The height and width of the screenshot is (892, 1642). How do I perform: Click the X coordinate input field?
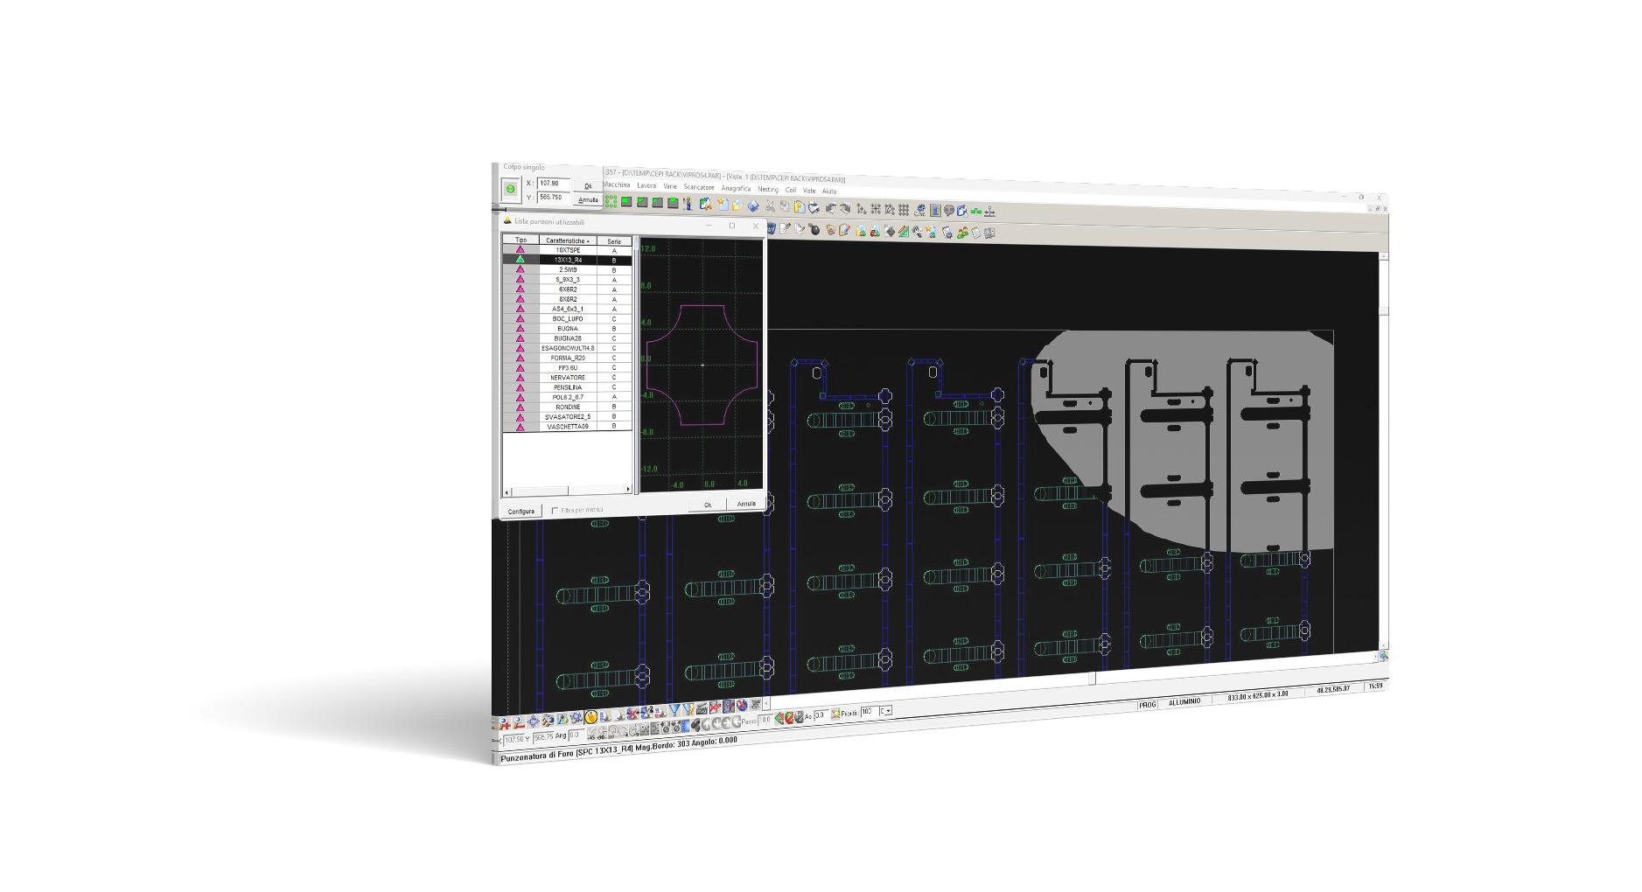point(553,184)
